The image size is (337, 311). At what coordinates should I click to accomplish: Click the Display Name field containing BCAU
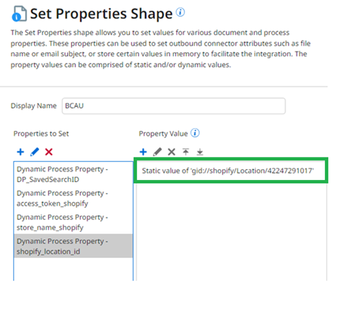[174, 106]
